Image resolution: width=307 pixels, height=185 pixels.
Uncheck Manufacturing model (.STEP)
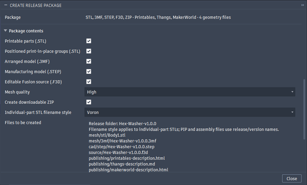click(x=89, y=71)
